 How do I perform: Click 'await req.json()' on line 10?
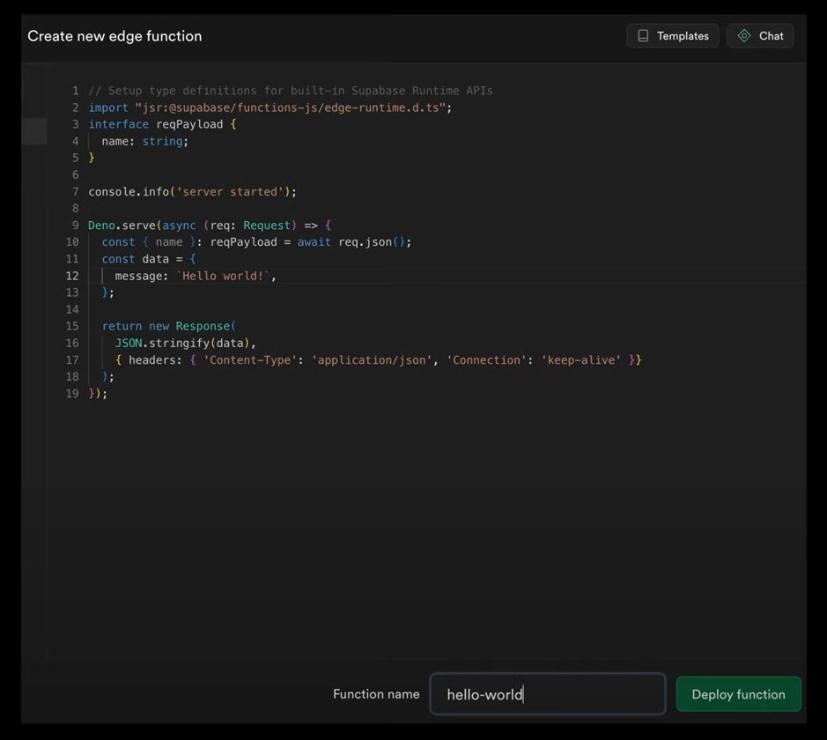[x=354, y=242]
